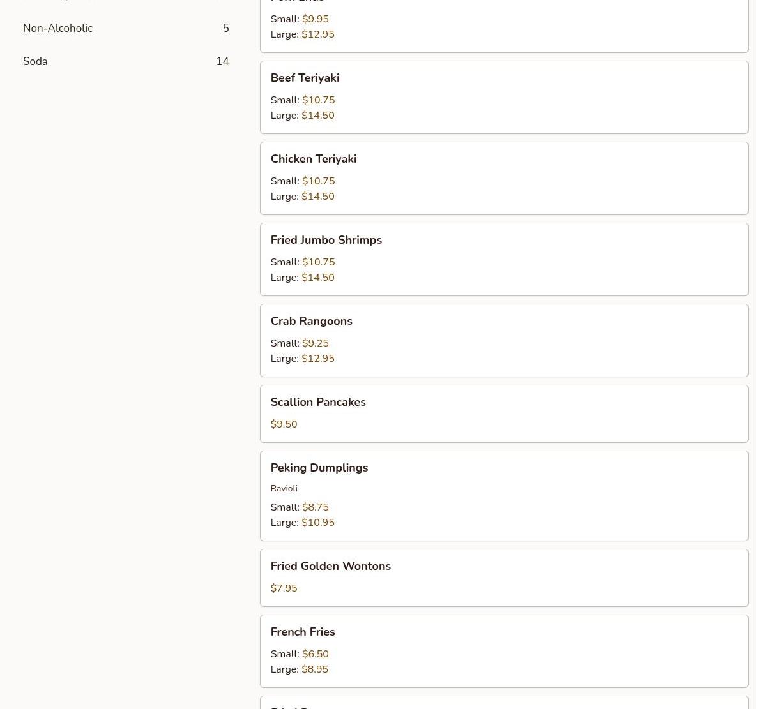Click Fried Jumbo Shrimps small price $10.75
The image size is (769, 709).
click(x=318, y=262)
